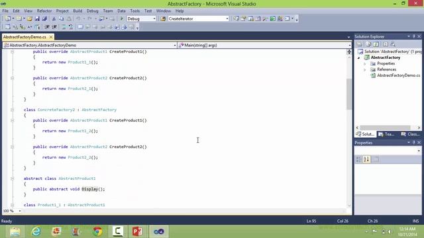The width and height of the screenshot is (424, 238).
Task: Open the Extension Manager green toolbar icon
Action: (273, 19)
